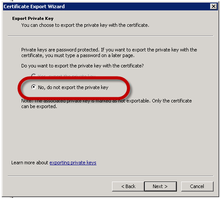Click the "Learn more about" text beside the link
The image size is (221, 198).
pos(30,163)
